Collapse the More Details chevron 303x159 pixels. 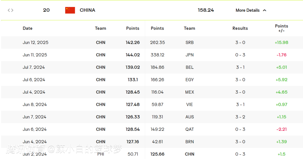click(x=265, y=10)
